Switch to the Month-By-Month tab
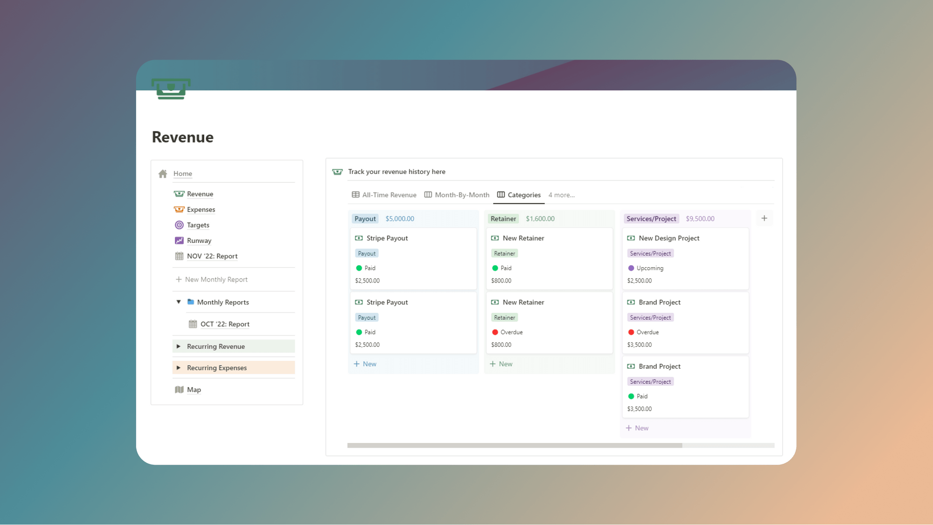 pyautogui.click(x=461, y=194)
